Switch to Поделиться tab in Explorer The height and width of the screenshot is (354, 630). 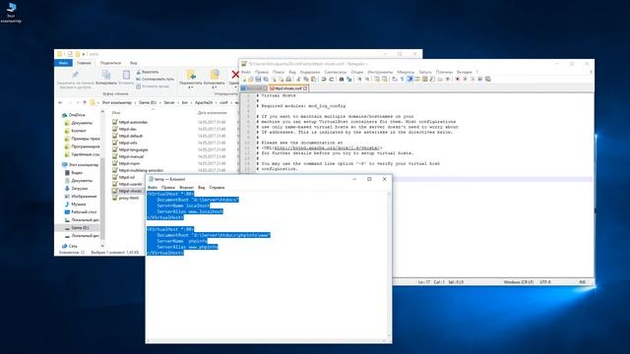pyautogui.click(x=110, y=63)
